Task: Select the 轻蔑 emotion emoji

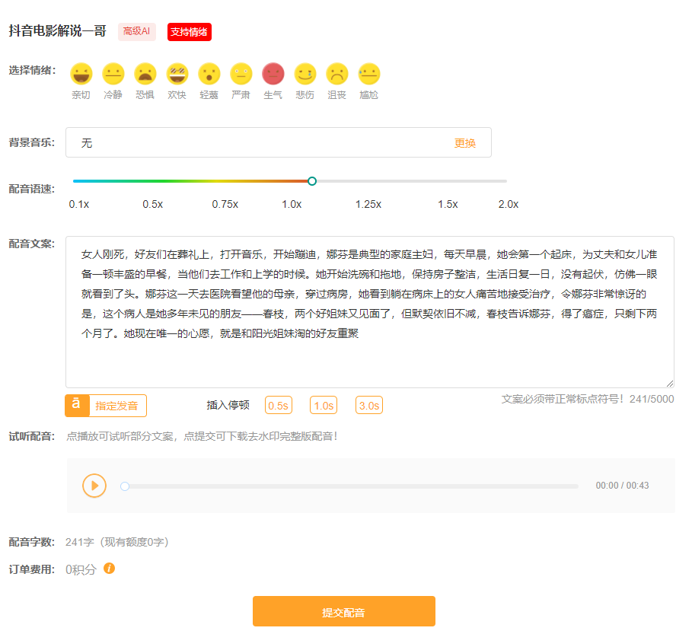Action: (209, 74)
